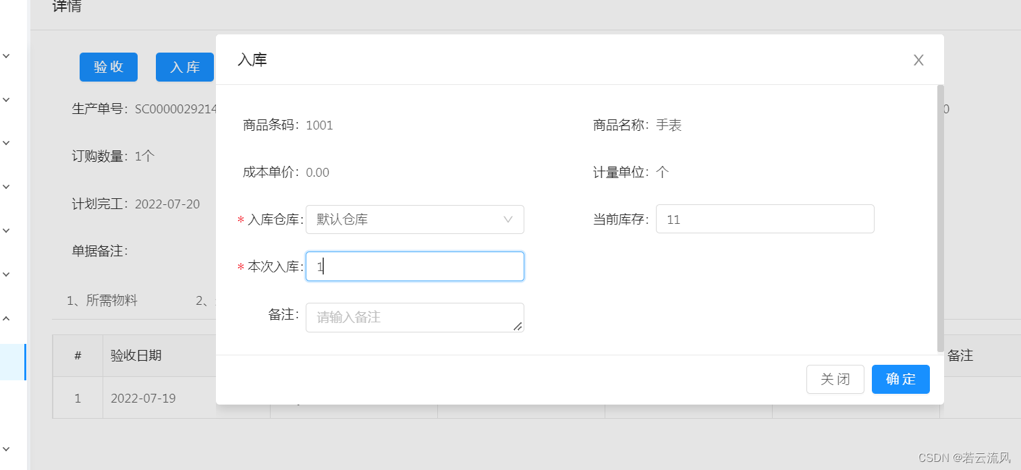The width and height of the screenshot is (1021, 470).
Task: Expand the topmost sidebar menu chevron
Action: click(x=6, y=56)
